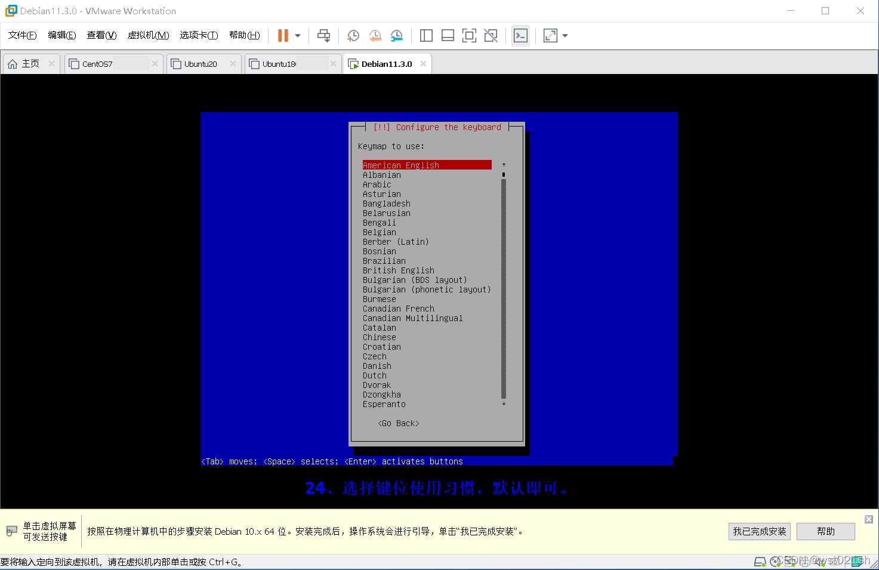
Task: Open the 帮助(H) menu
Action: (x=245, y=35)
